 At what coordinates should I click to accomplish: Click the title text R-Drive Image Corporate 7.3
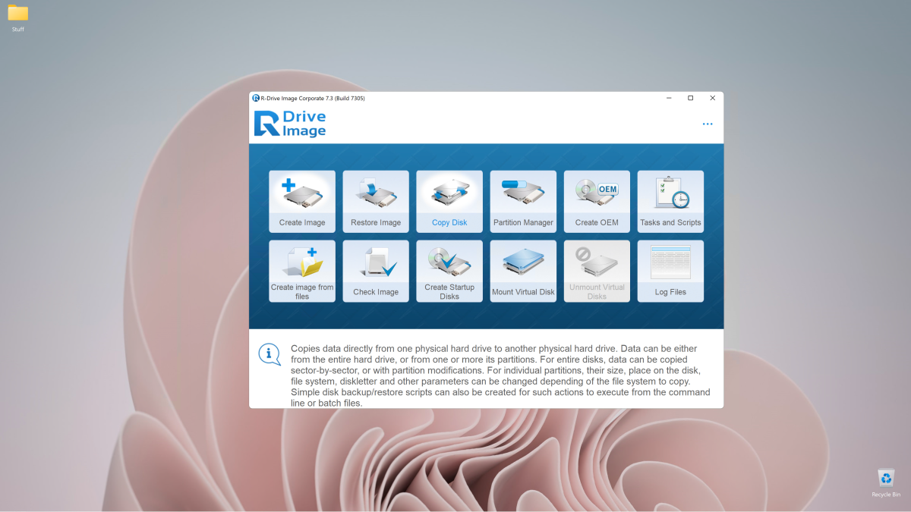coord(313,98)
